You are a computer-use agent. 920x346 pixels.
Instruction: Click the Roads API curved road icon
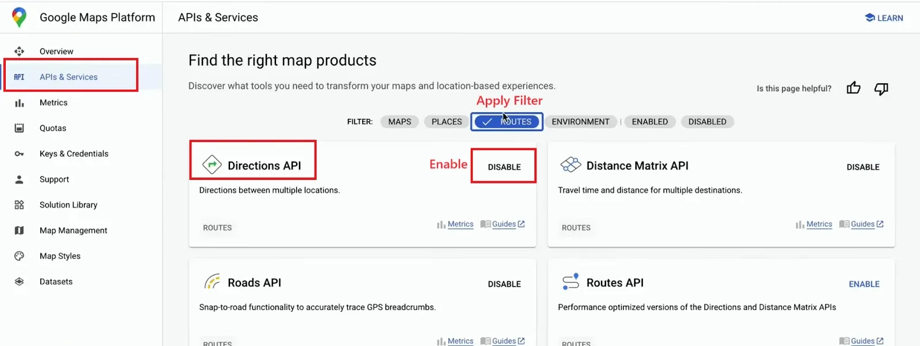tap(212, 282)
